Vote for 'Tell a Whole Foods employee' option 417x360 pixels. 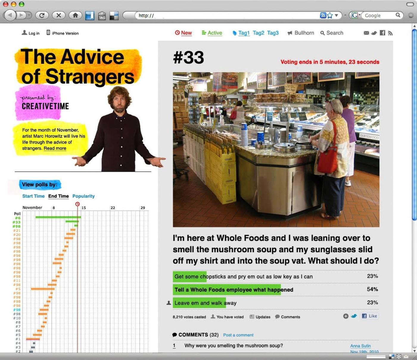point(276,289)
